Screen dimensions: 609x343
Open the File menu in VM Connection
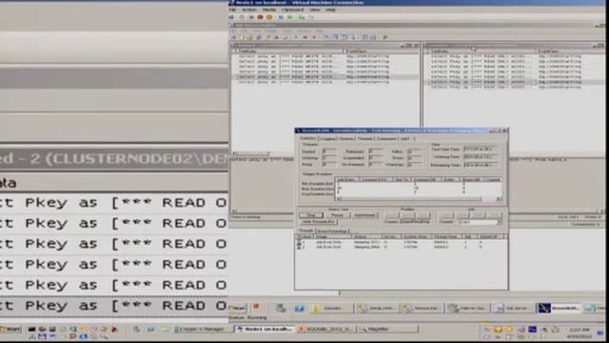tap(232, 10)
